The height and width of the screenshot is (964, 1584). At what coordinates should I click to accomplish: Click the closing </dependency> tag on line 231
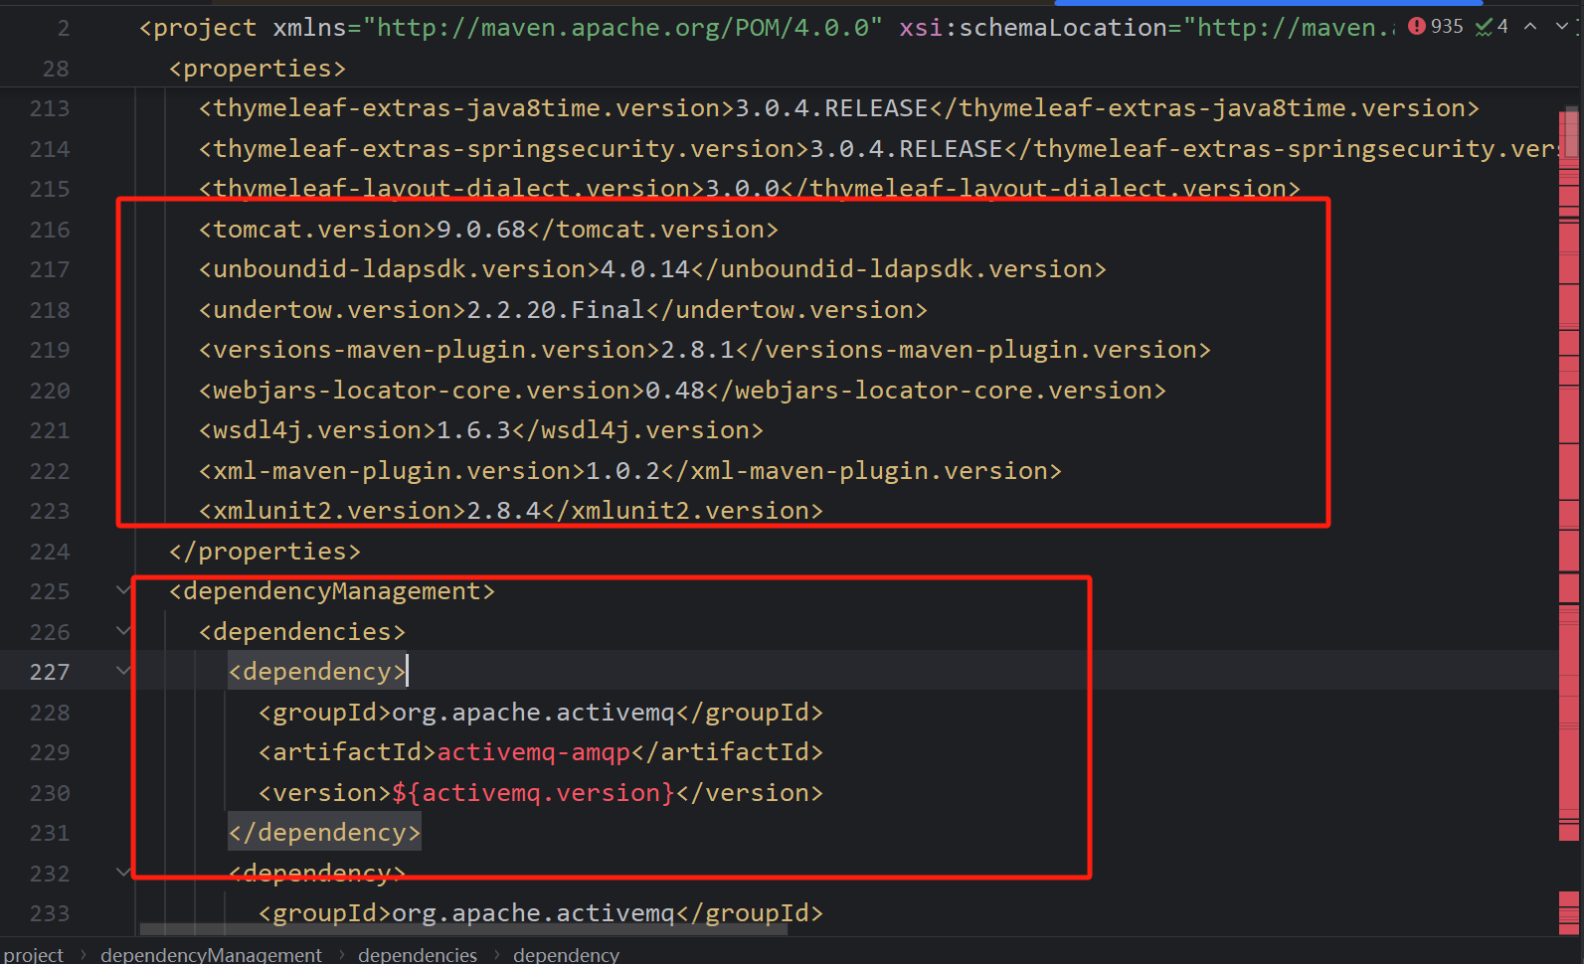[x=324, y=833]
